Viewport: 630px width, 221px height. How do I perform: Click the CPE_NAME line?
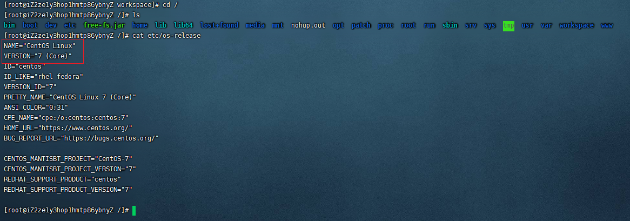(x=66, y=118)
